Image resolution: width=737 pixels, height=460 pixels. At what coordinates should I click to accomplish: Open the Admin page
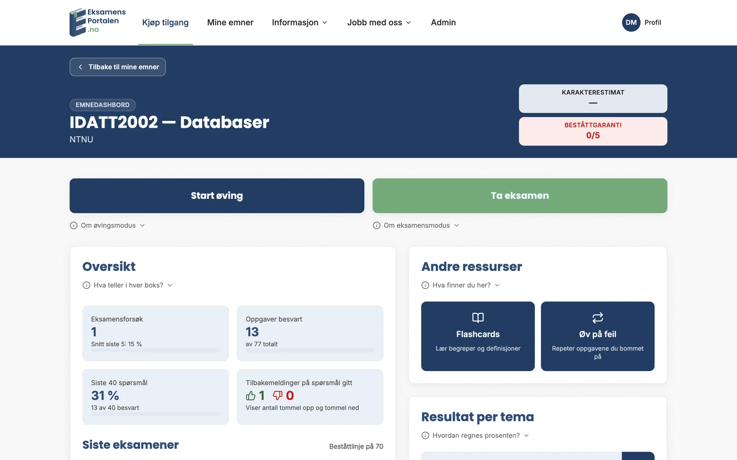point(443,22)
